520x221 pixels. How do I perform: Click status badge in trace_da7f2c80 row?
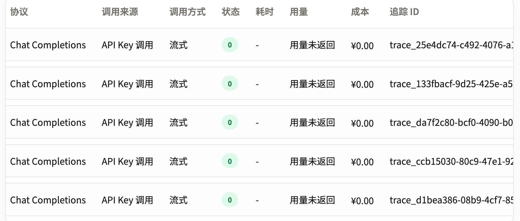pyautogui.click(x=230, y=122)
